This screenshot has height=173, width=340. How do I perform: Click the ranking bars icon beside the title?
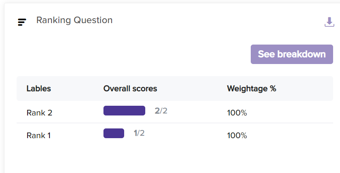pyautogui.click(x=22, y=22)
